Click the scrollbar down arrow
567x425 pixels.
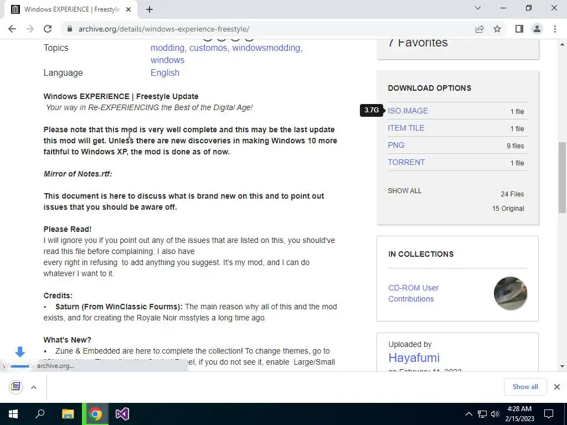[x=562, y=366]
